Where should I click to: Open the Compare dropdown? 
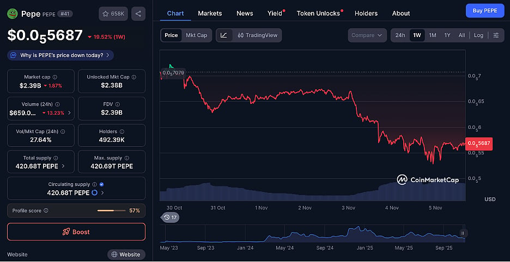point(367,35)
